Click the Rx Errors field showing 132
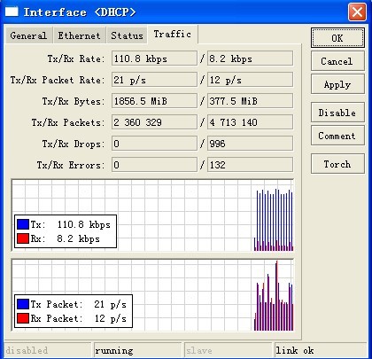The image size is (372, 359). (x=251, y=165)
